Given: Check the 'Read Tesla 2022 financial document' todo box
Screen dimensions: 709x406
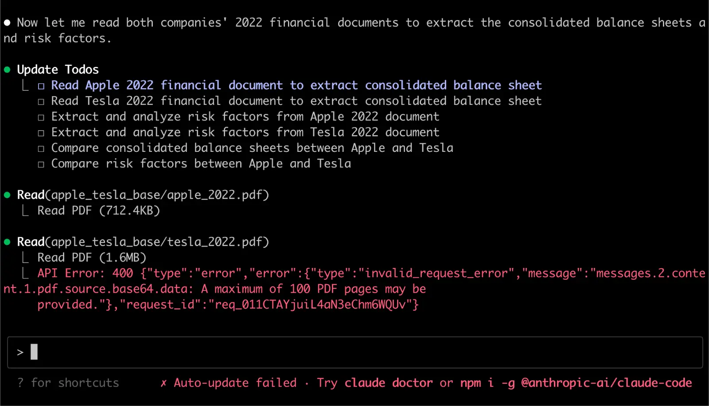Looking at the screenshot, I should (x=41, y=102).
